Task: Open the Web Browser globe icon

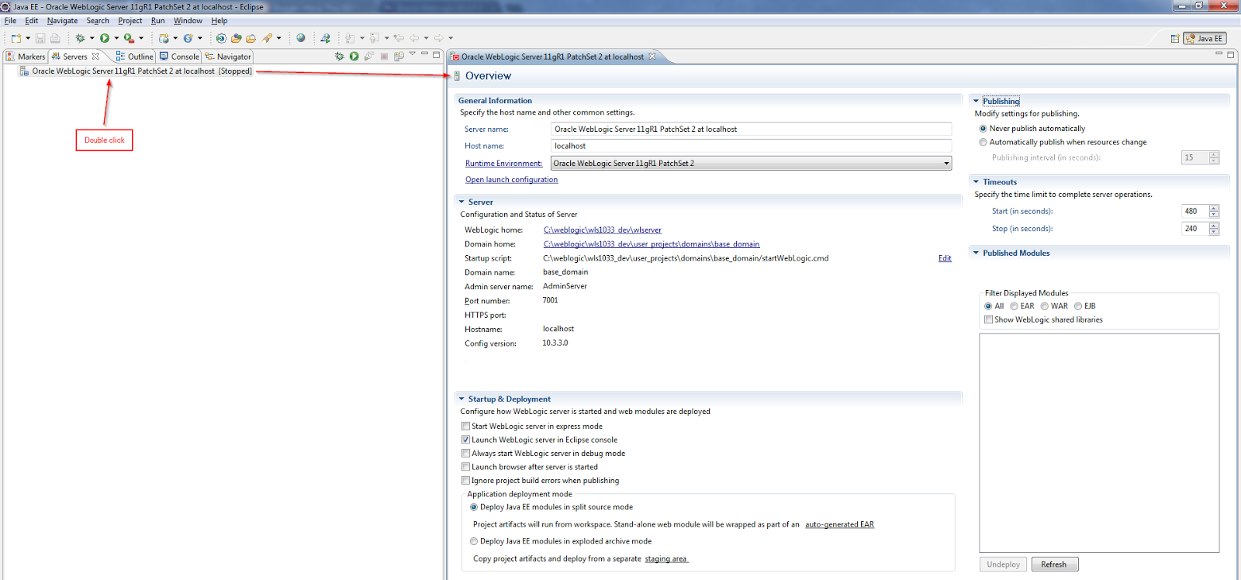Action: 301,38
